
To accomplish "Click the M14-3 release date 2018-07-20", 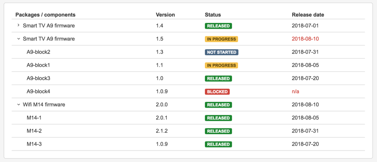I will (x=305, y=144).
